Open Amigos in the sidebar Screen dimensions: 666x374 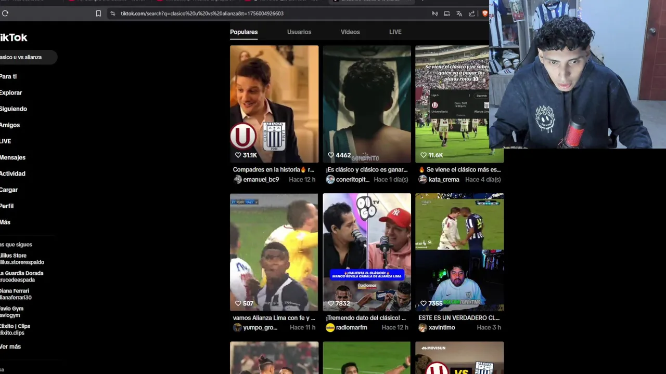coord(10,125)
